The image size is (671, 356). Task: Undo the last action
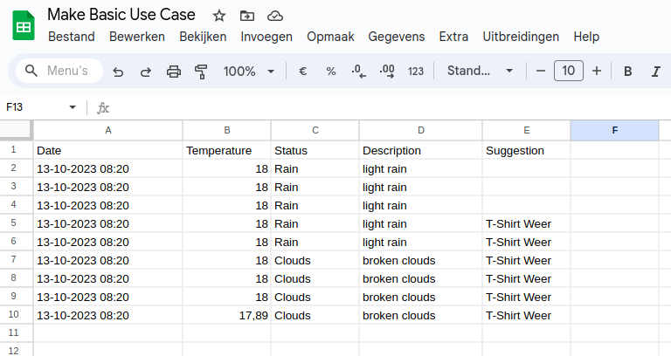click(x=118, y=72)
